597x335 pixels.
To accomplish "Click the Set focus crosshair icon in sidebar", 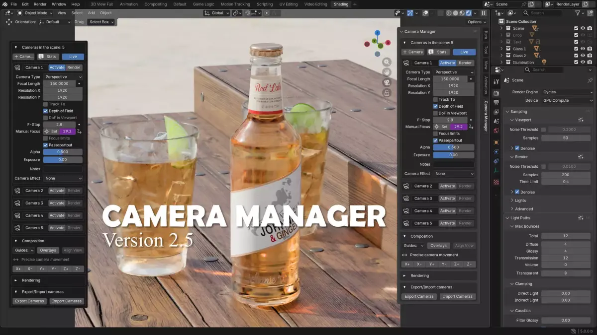I will (x=437, y=127).
